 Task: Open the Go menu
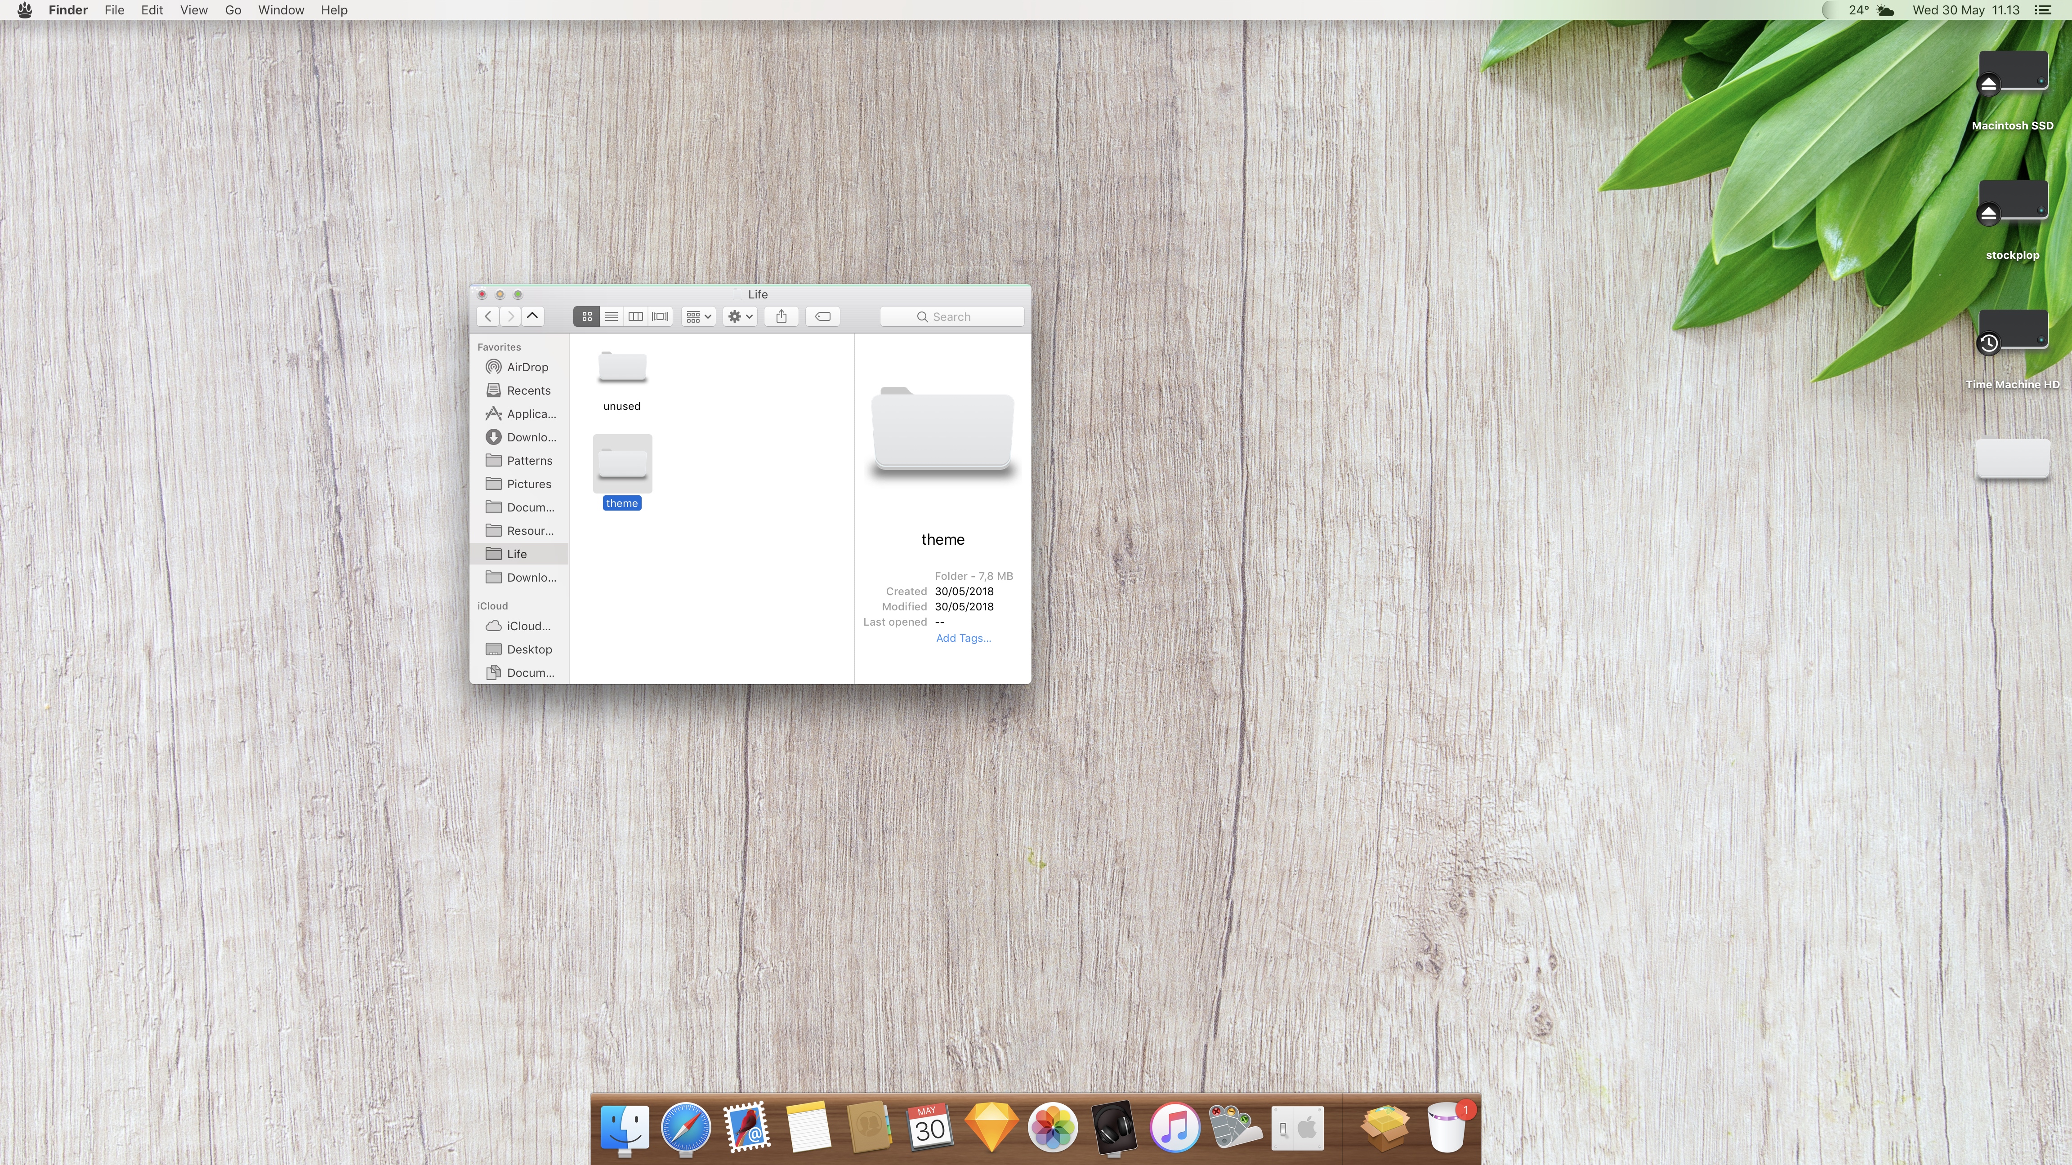point(233,9)
